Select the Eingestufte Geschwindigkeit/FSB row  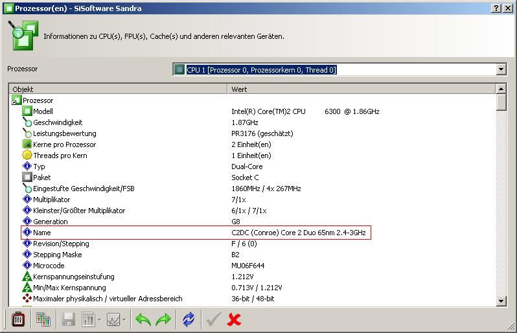84,189
